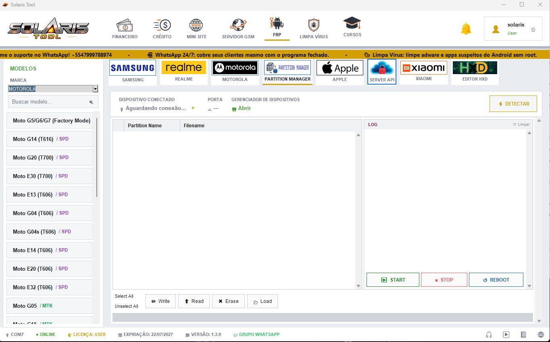Click the REBOOT button
The width and height of the screenshot is (550, 342).
(496, 280)
